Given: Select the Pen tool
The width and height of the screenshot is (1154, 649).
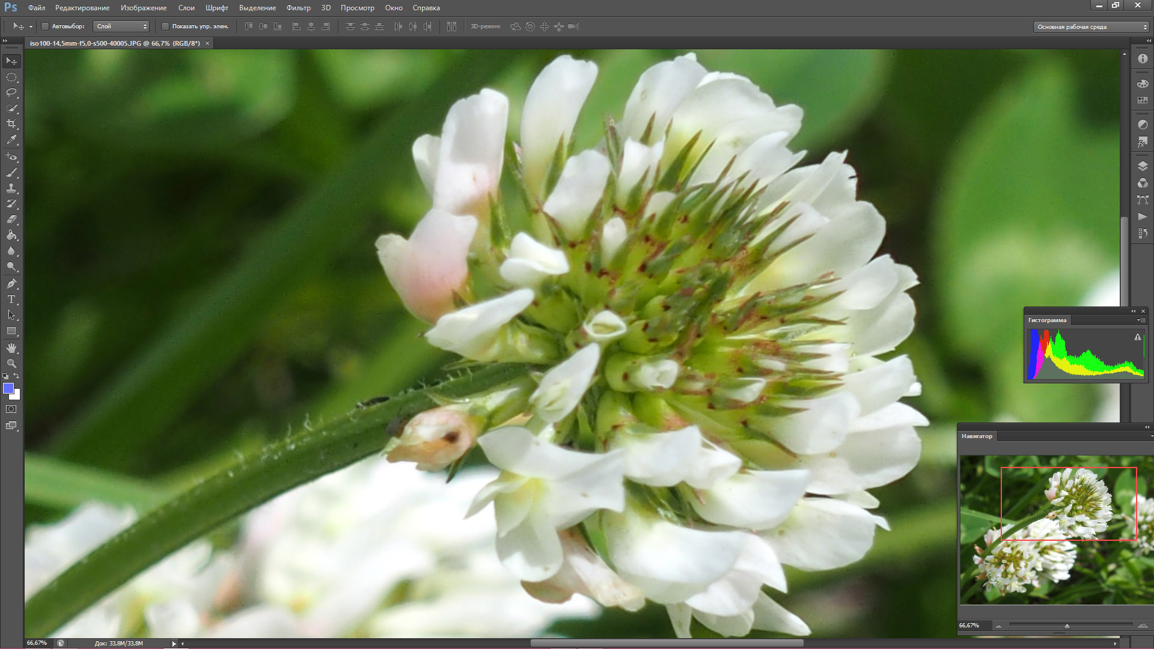Looking at the screenshot, I should pyautogui.click(x=11, y=283).
